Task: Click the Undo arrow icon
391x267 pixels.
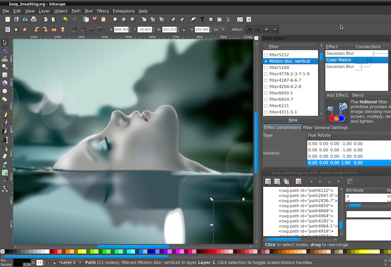Action: click(66, 20)
